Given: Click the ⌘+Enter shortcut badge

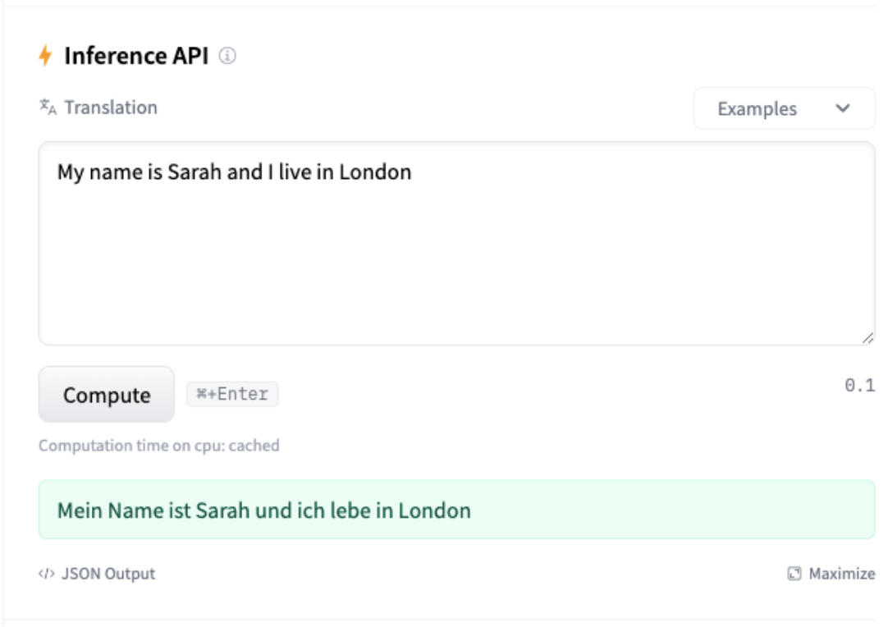Looking at the screenshot, I should point(232,394).
